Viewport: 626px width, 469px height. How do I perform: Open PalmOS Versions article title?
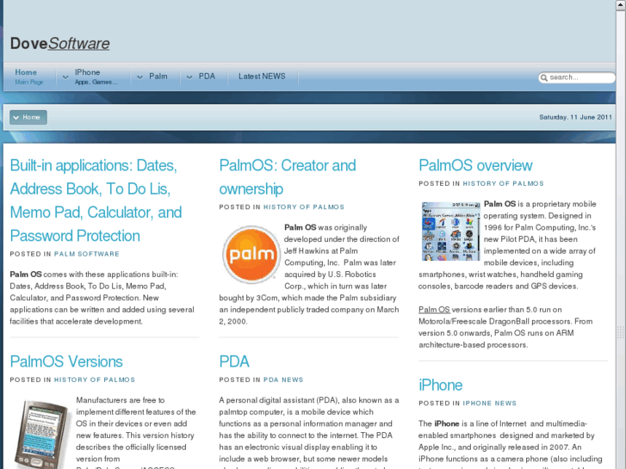pos(66,361)
